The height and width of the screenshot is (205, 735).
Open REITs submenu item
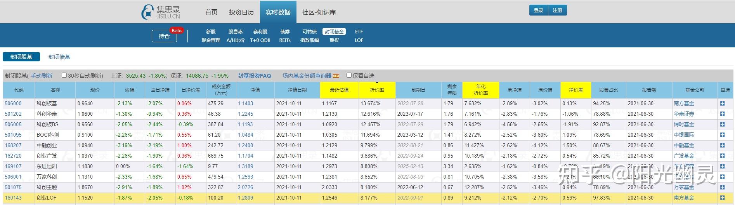pos(285,40)
